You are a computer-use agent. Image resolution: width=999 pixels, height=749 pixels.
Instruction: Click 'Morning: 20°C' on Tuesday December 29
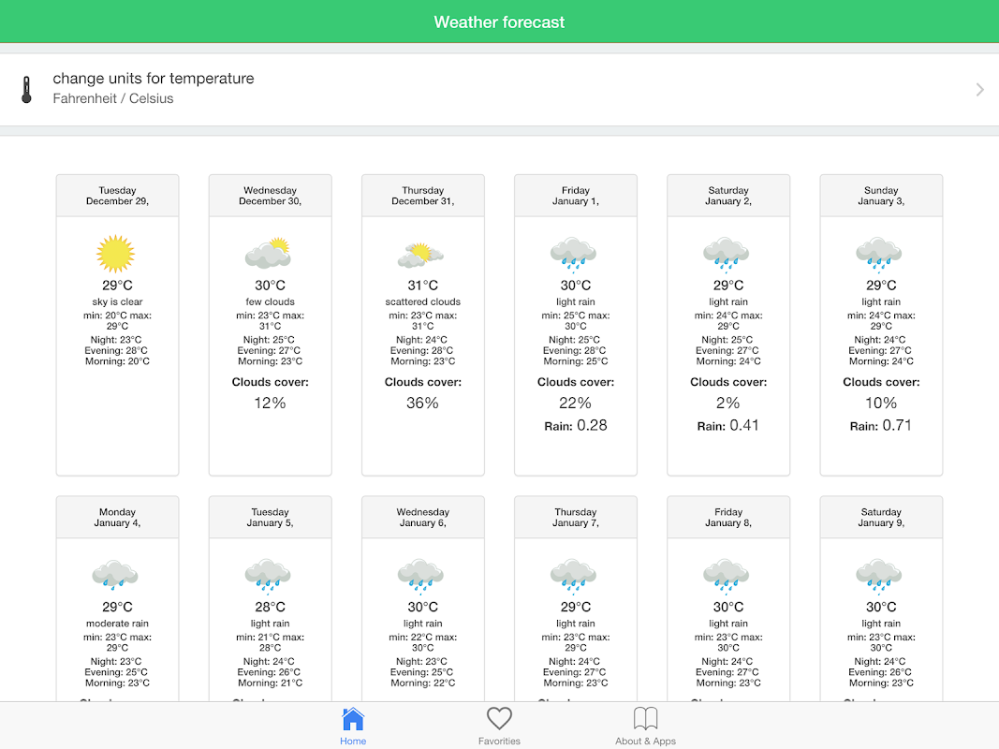click(x=117, y=361)
